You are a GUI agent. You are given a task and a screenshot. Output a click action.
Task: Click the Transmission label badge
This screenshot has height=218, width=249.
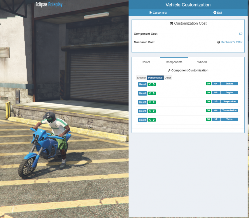pos(229,110)
